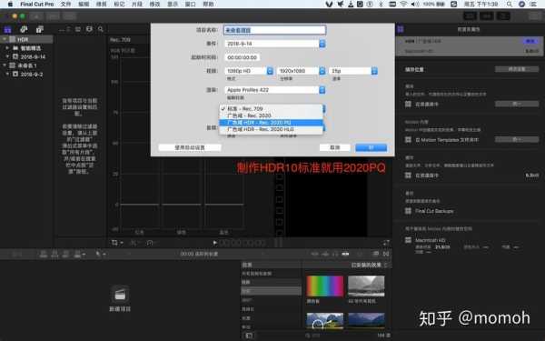Viewport: 545px width, 341px height.
Task: Click the project name text field
Action: coord(274,30)
